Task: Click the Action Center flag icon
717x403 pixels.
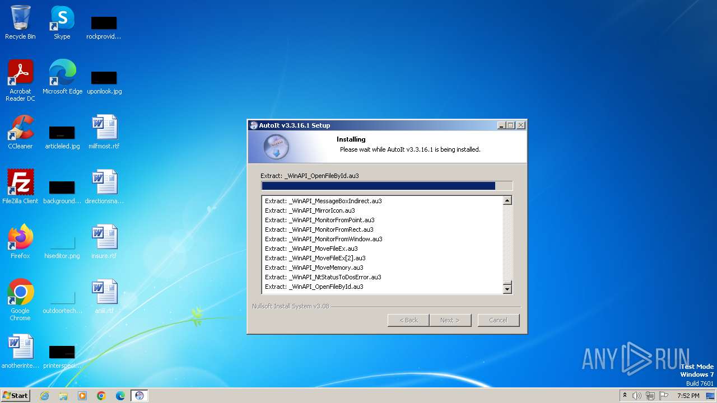Action: click(x=664, y=396)
